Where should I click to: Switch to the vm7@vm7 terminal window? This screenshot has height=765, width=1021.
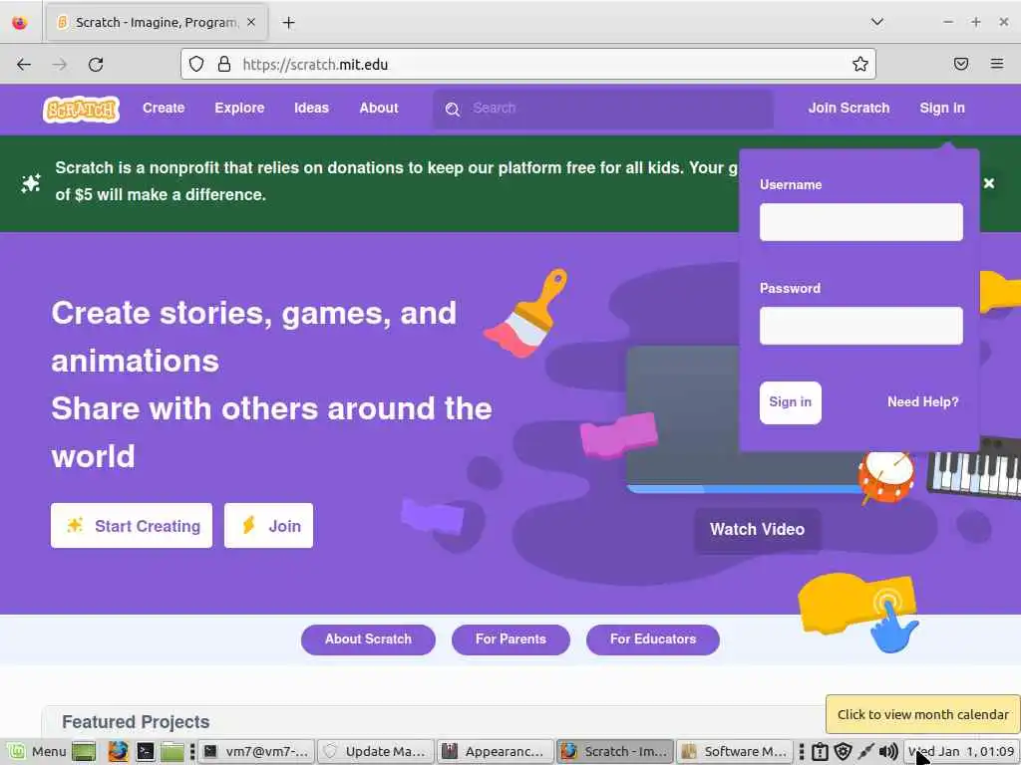256,752
